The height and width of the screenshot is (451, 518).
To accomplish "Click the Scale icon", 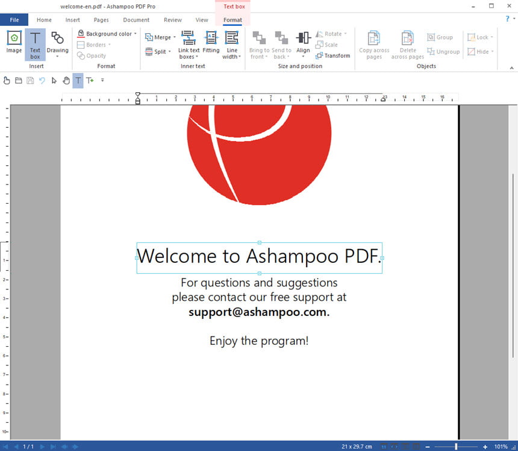I will click(x=319, y=45).
